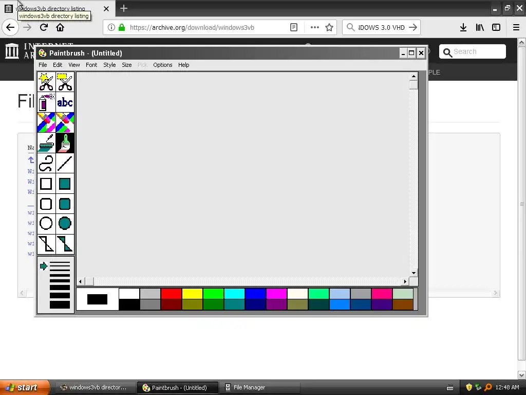
Task: Click Internet Archive Search field
Action: click(473, 52)
